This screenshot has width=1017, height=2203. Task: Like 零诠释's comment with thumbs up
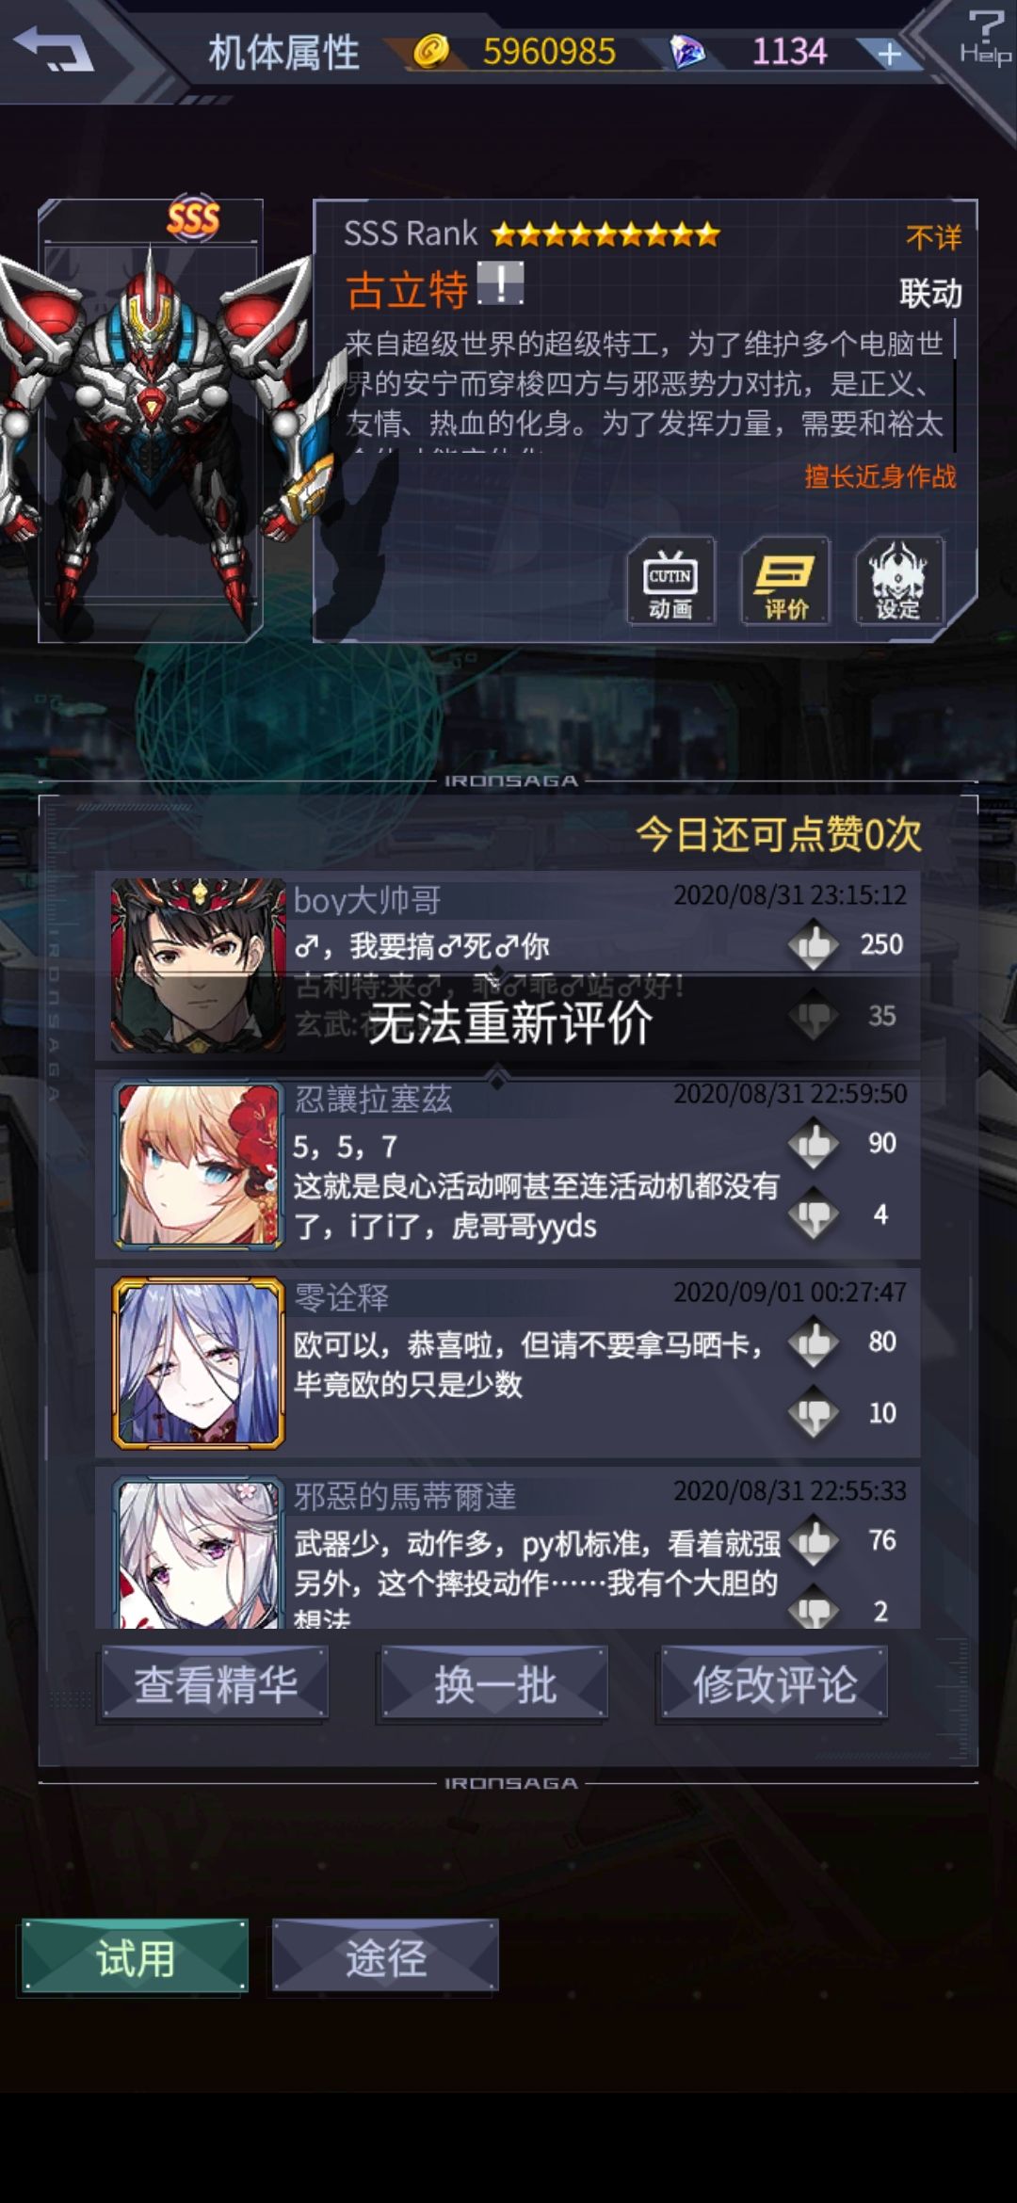point(814,1342)
